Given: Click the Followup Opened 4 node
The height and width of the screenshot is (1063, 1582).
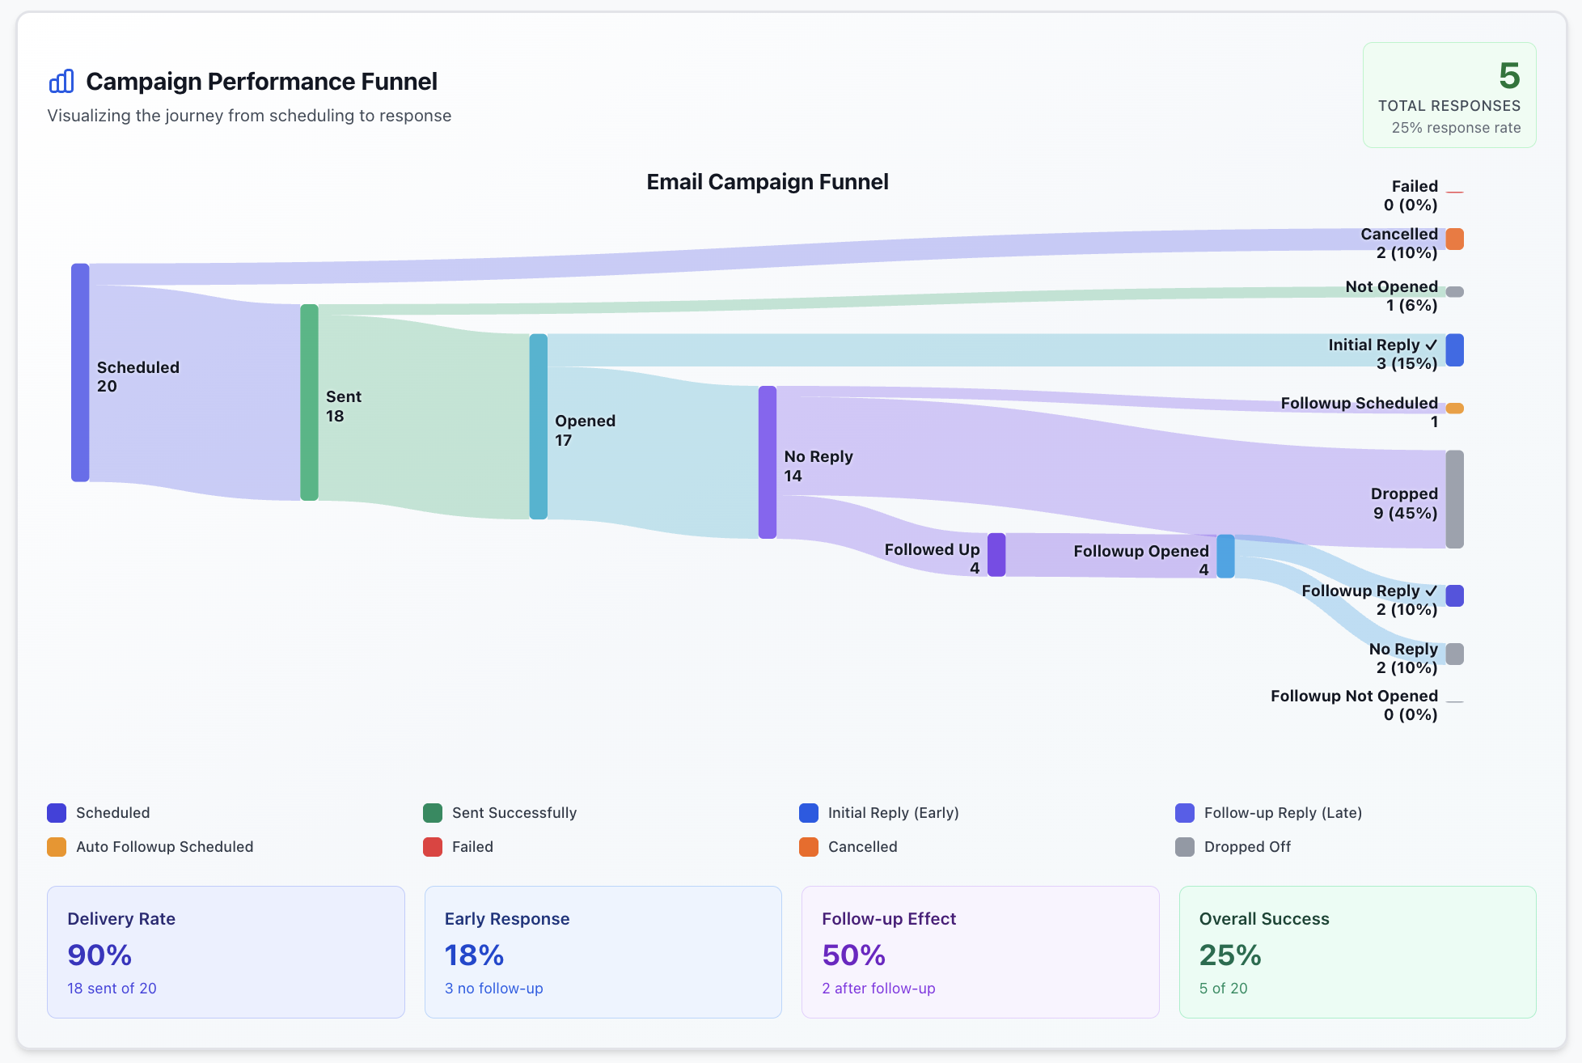Looking at the screenshot, I should coord(1226,557).
